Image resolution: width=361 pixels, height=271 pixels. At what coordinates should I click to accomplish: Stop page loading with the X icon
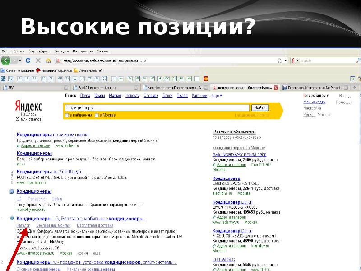coord(38,61)
